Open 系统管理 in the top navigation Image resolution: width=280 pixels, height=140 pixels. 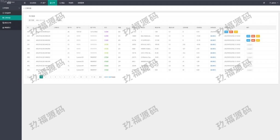pos(81,3)
